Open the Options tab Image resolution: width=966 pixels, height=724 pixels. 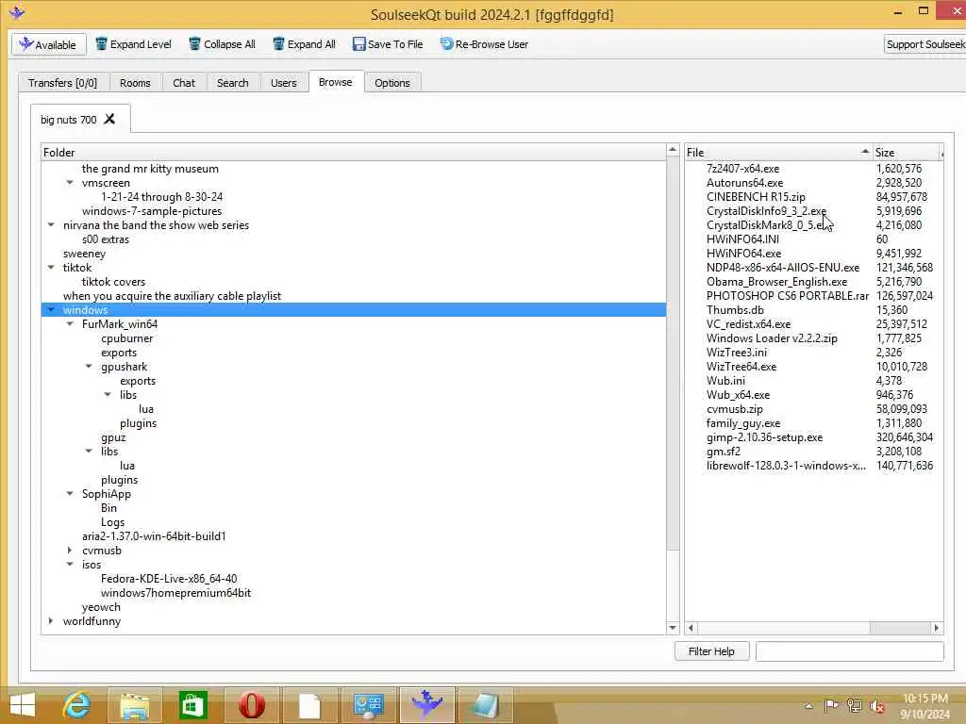[391, 83]
